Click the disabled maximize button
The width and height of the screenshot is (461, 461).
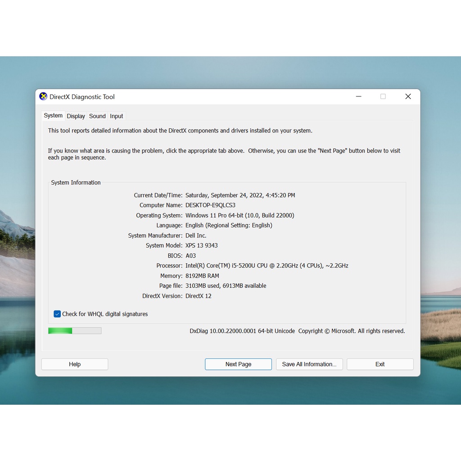pos(383,96)
